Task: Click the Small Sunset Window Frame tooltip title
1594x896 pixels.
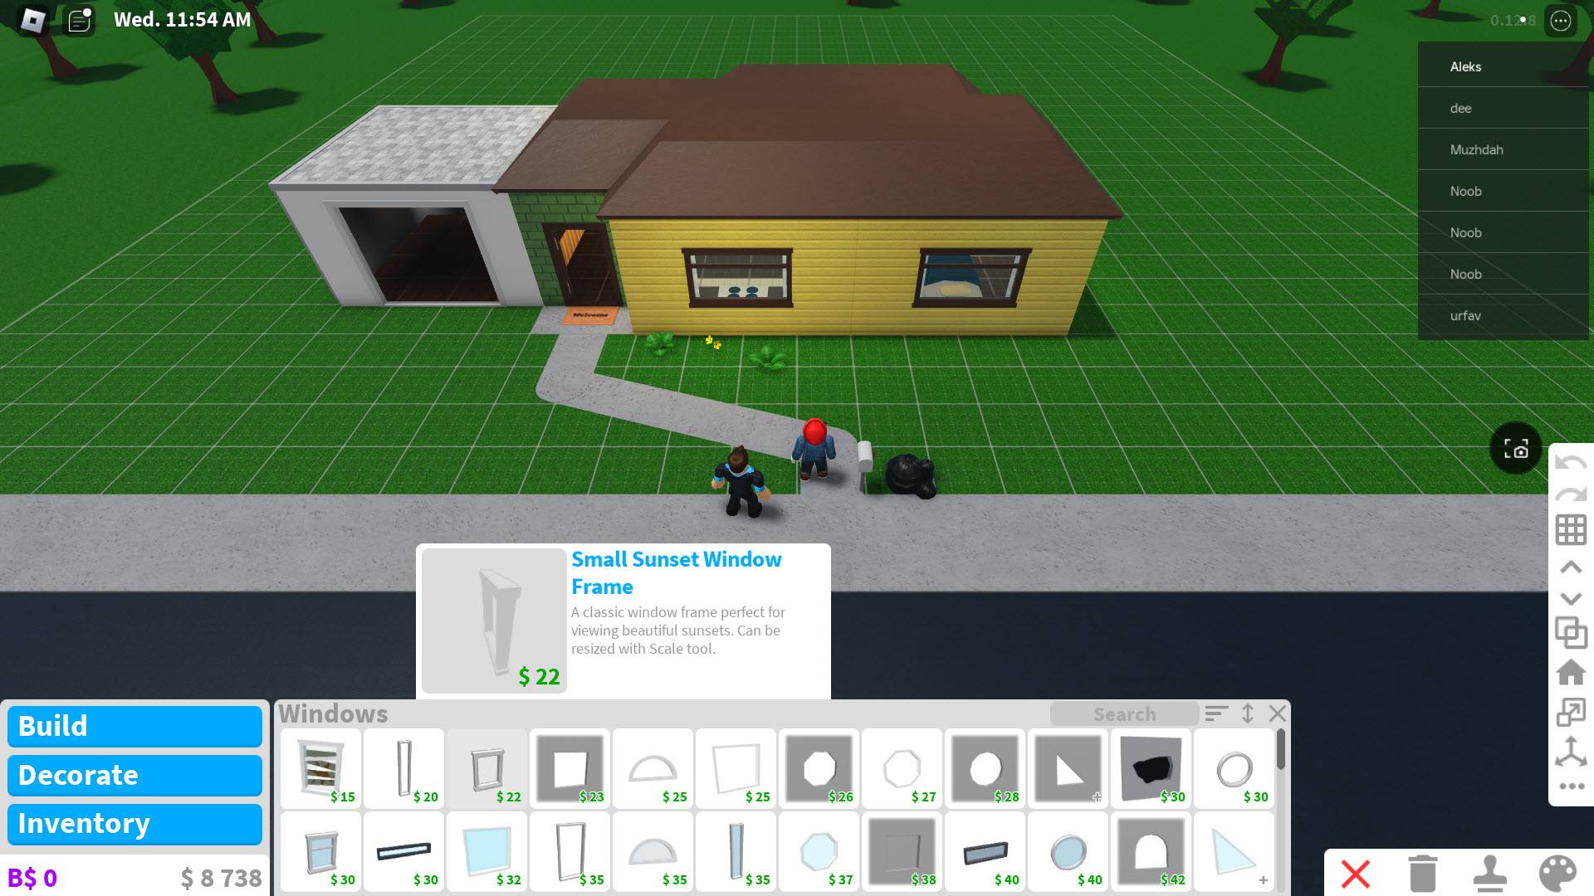Action: pos(677,573)
